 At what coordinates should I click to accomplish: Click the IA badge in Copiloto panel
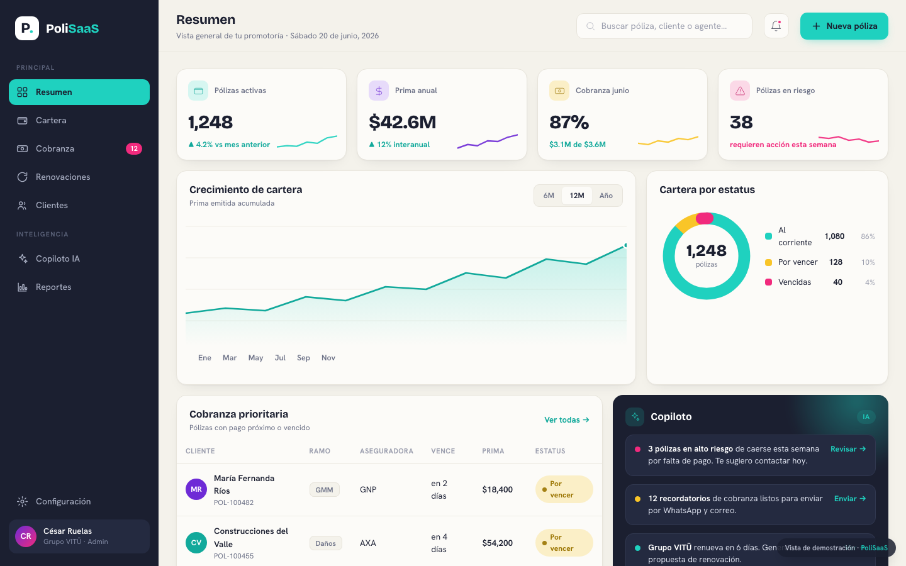click(x=866, y=416)
